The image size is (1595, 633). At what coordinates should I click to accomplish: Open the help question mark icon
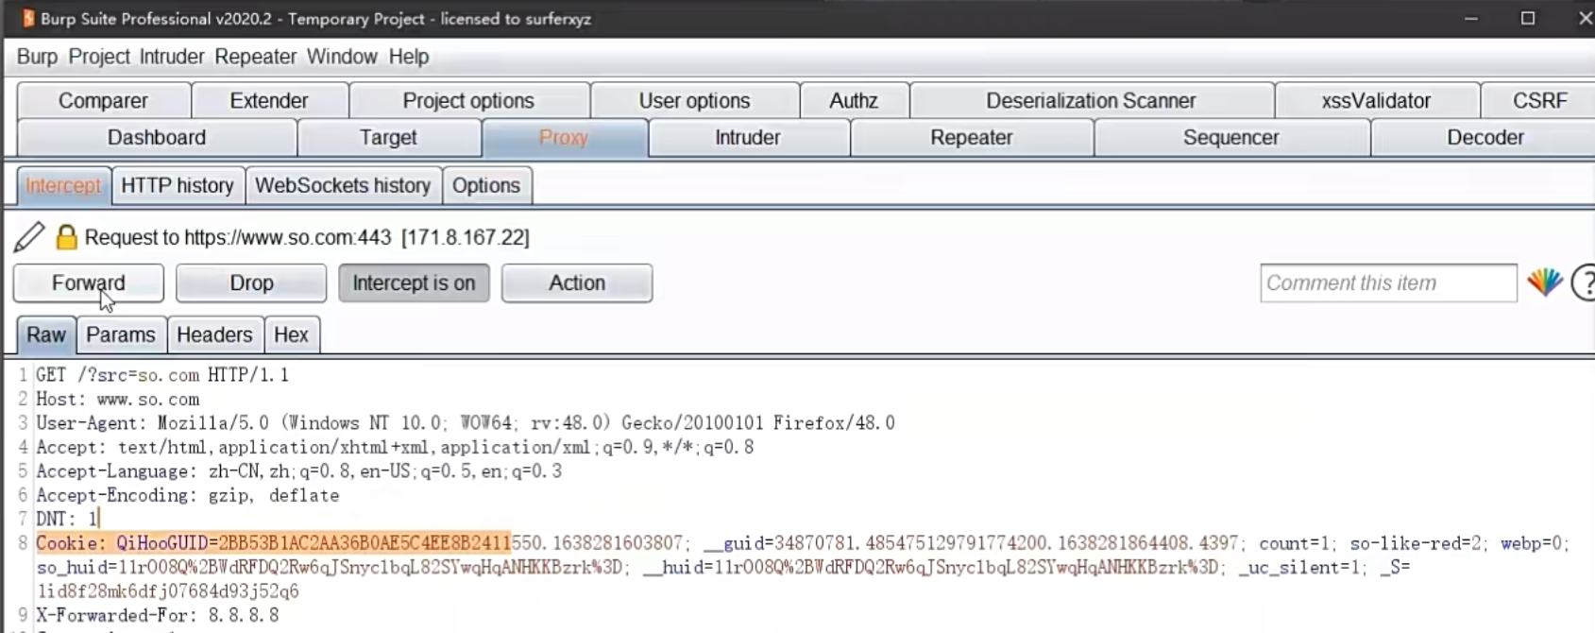point(1584,282)
